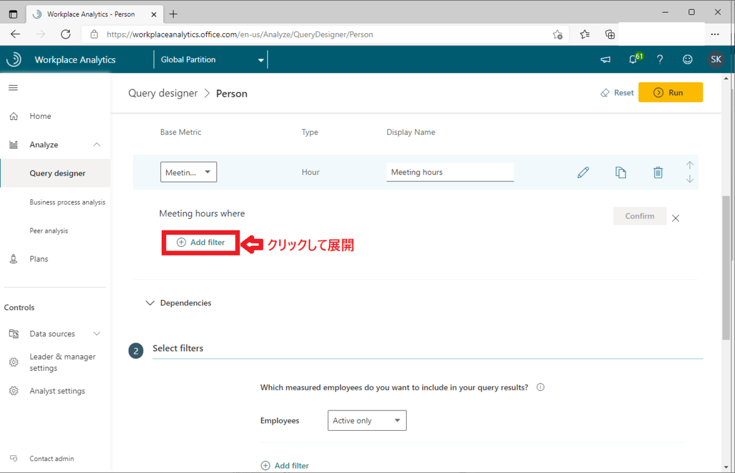Open the feedback smiley icon
Image resolution: width=735 pixels, height=473 pixels.
688,59
